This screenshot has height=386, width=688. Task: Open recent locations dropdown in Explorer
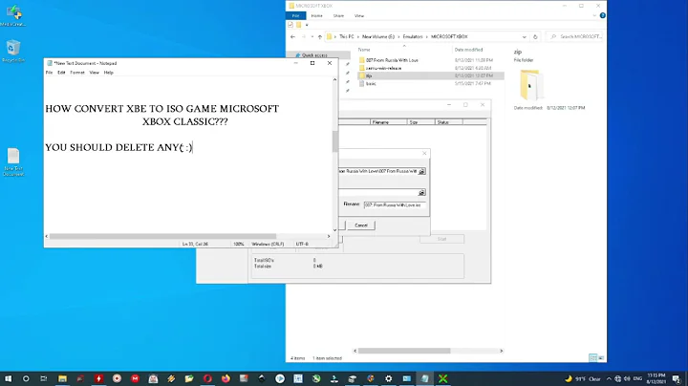tap(312, 37)
